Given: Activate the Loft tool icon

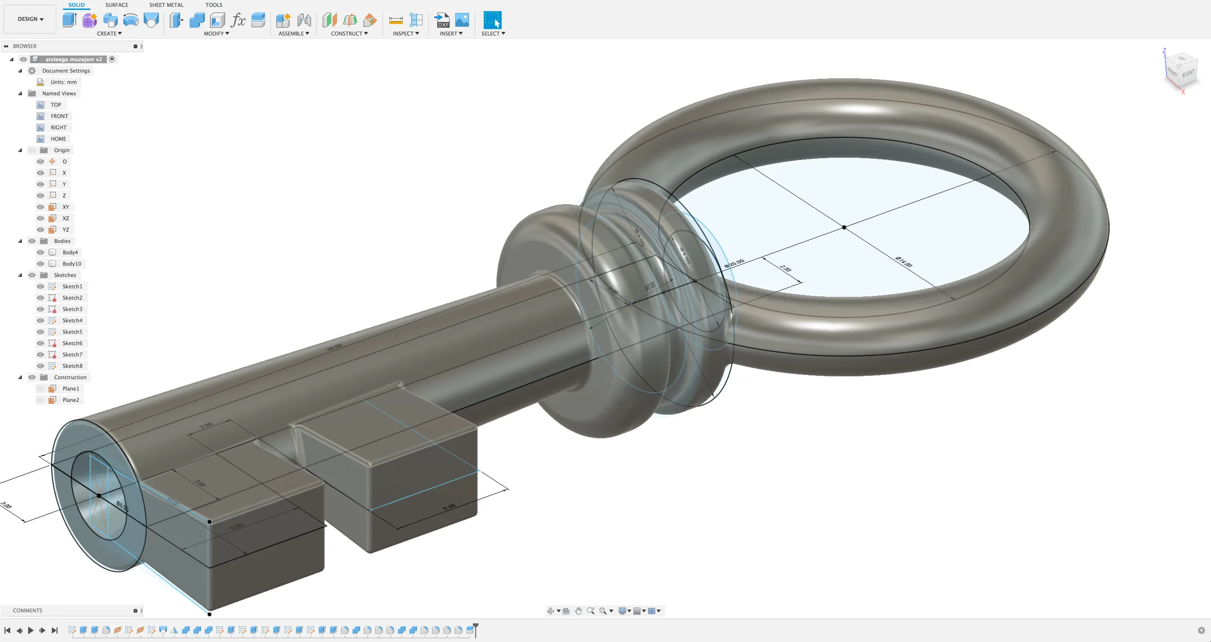Looking at the screenshot, I should (x=151, y=20).
